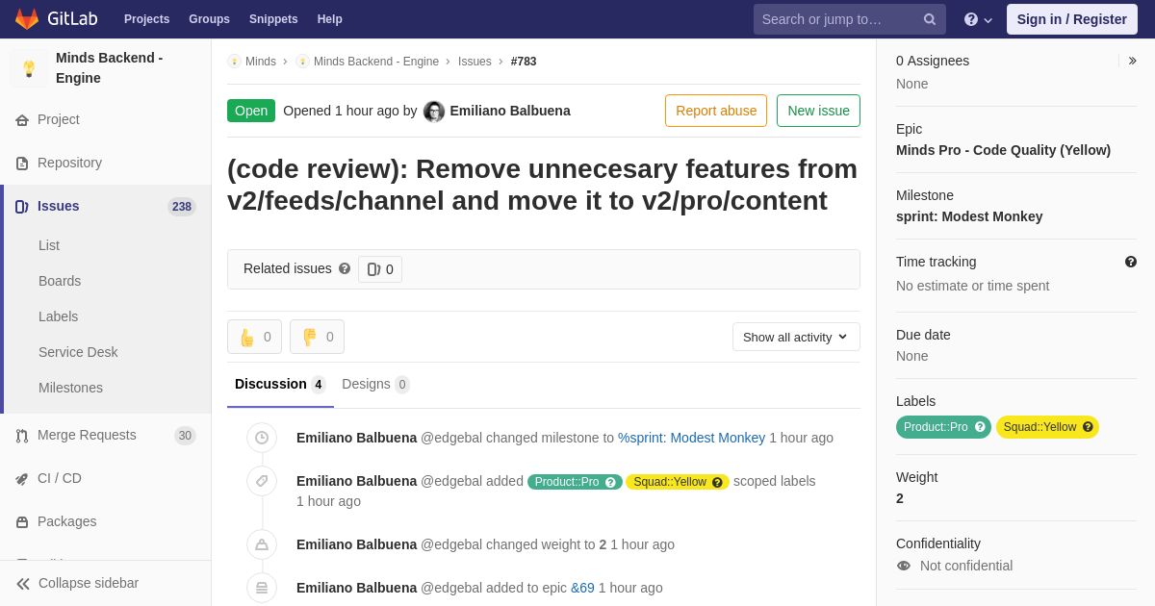Click the Not confidential eye icon
Viewport: 1155px width, 606px height.
click(x=903, y=566)
